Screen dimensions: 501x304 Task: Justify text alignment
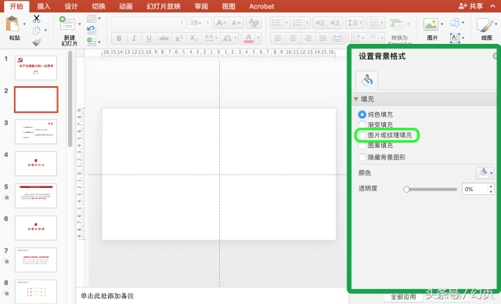tap(323, 38)
